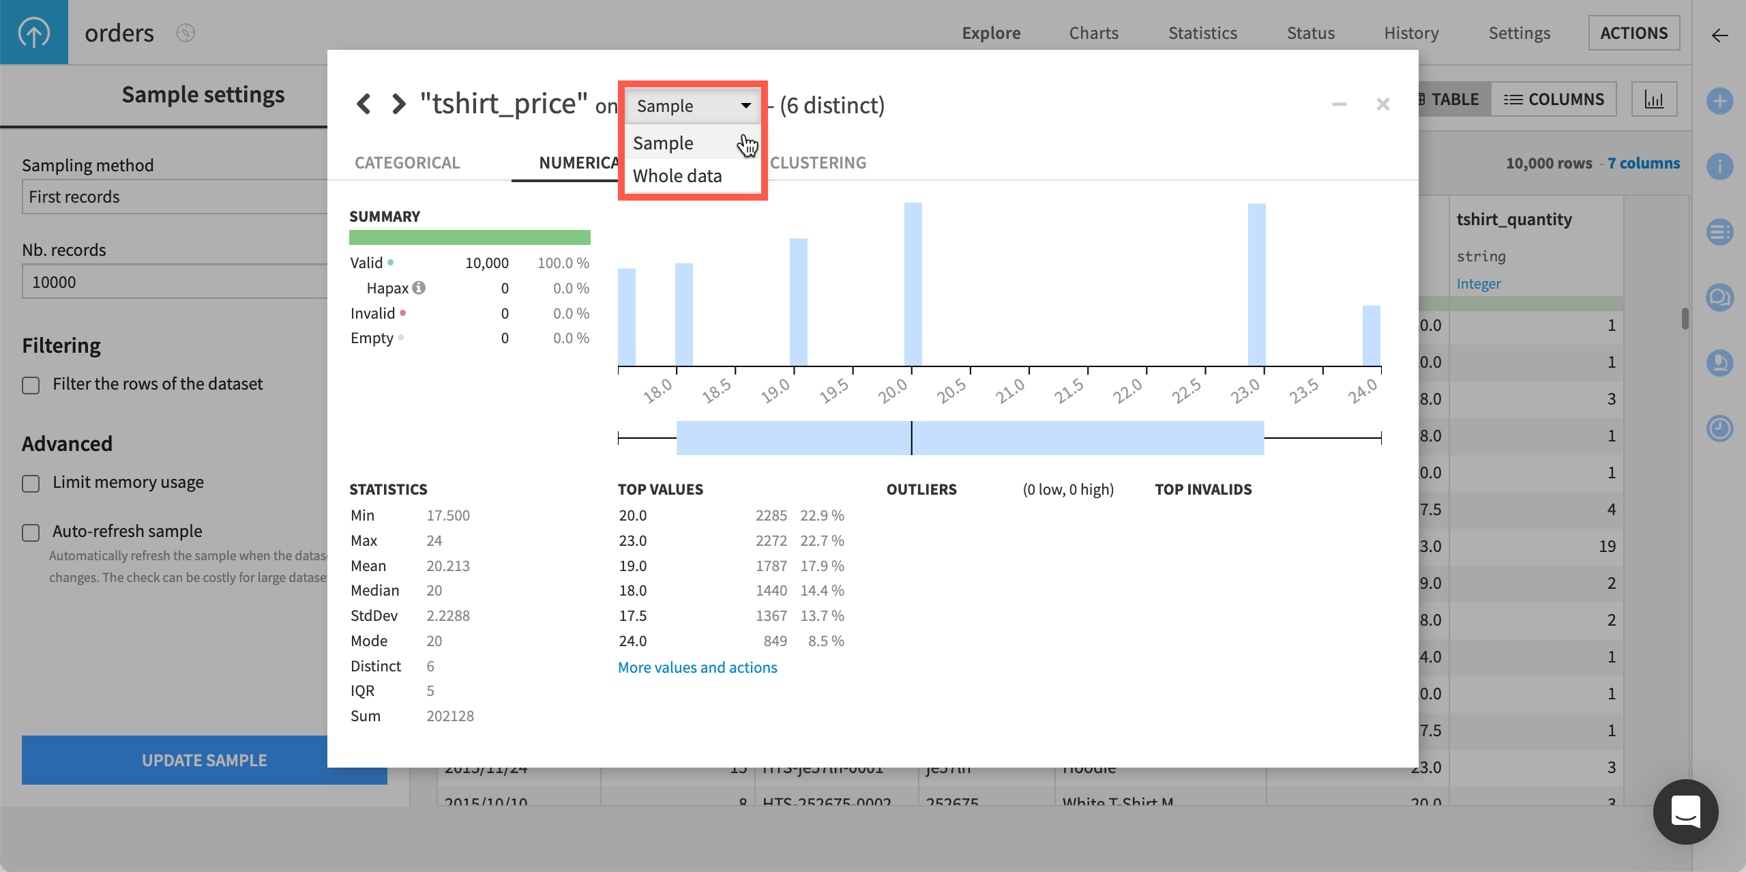Open the CLUSTERING tab
Image resolution: width=1746 pixels, height=872 pixels.
(x=818, y=162)
